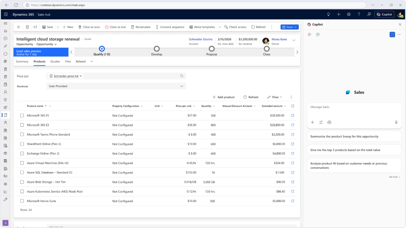The width and height of the screenshot is (406, 228).
Task: Open products grid more options menu
Action: [x=291, y=97]
